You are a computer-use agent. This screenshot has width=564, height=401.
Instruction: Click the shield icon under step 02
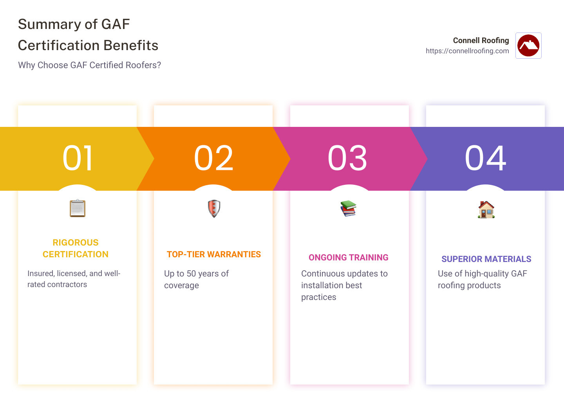[x=214, y=209]
